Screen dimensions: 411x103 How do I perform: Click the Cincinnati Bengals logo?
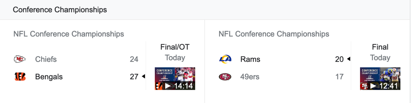20,77
